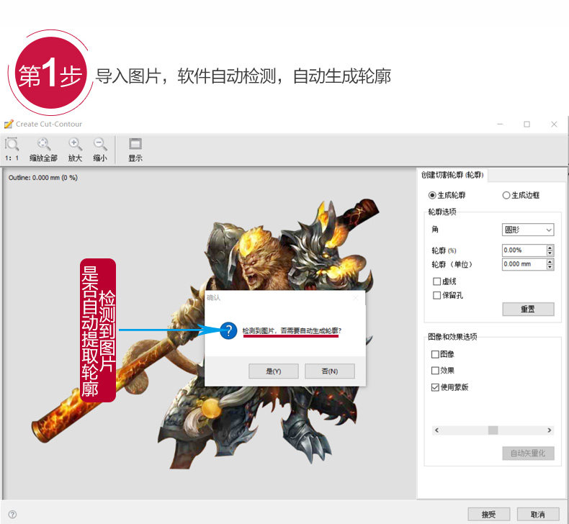Image resolution: width=569 pixels, height=524 pixels.
Task: Switch to the 创建切割轮廓 (轮廓) tab
Action: (452, 175)
